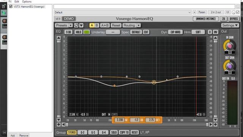Click the Param button
The height and width of the screenshot is (137, 243).
(202, 12)
